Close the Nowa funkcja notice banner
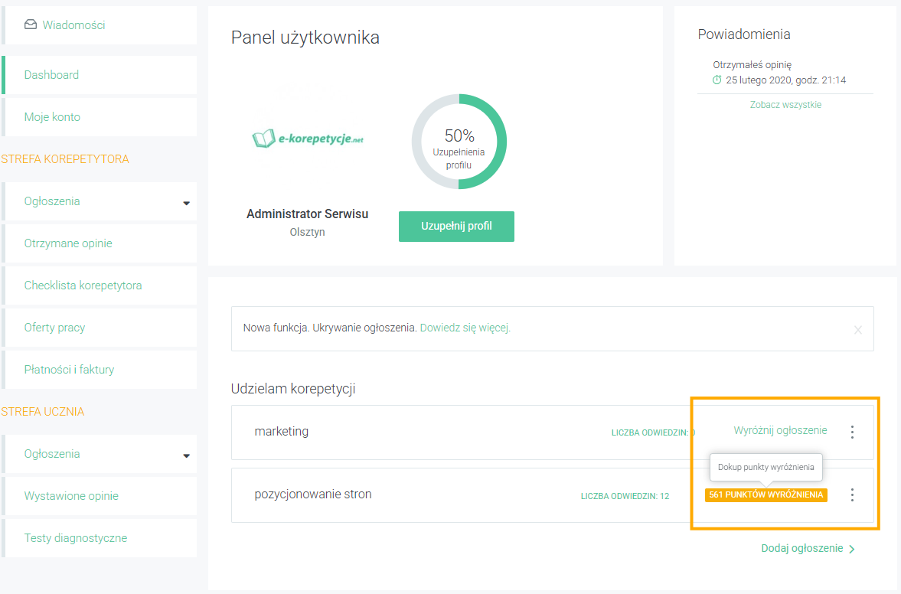Screen dimensions: 901x594 pyautogui.click(x=858, y=330)
